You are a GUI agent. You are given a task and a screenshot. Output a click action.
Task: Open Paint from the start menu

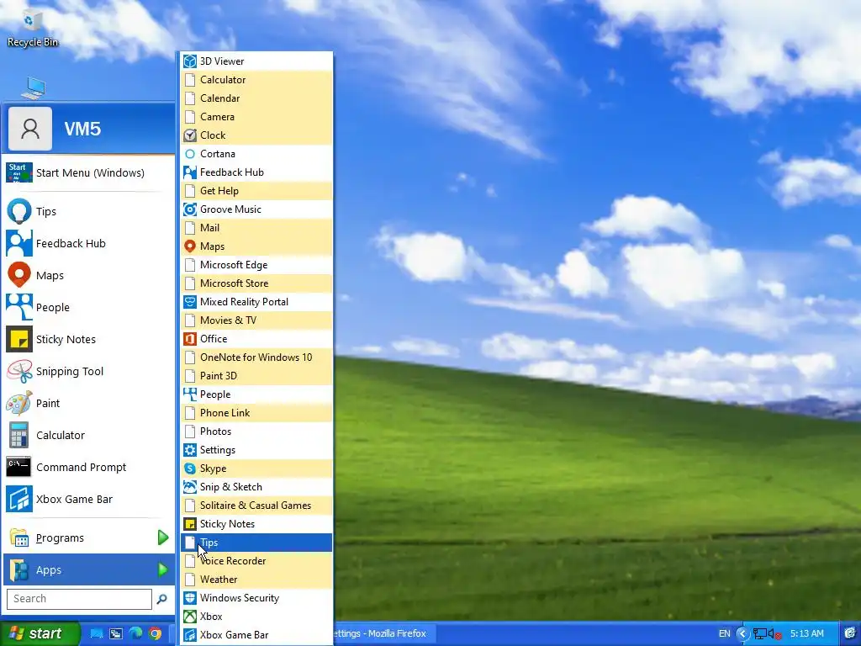tap(88, 403)
